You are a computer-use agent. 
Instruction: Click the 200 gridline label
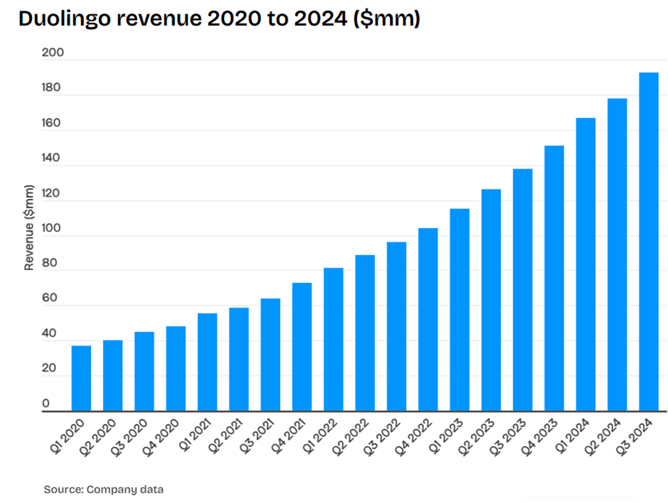[x=54, y=52]
